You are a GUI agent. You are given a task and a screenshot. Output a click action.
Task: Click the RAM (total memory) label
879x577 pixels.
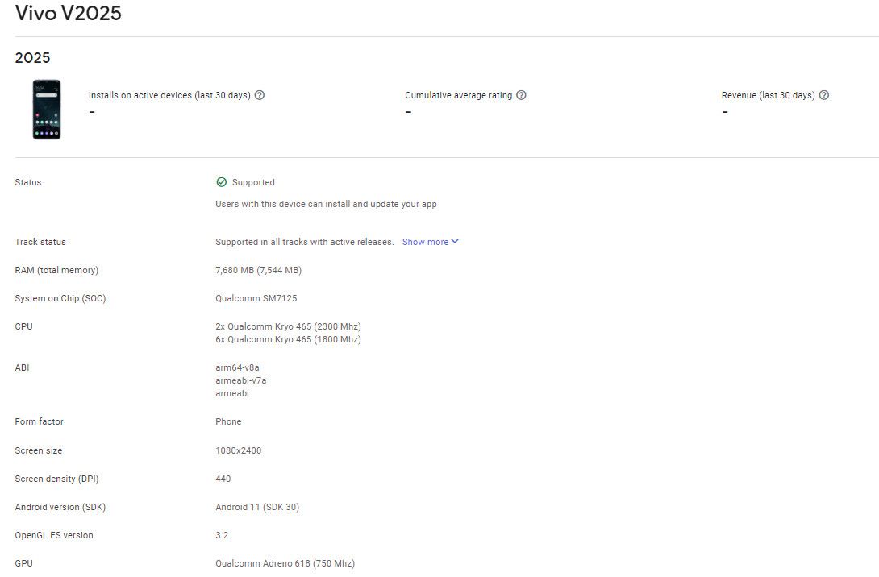pos(56,270)
